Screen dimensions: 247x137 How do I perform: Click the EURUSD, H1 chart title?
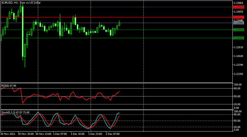pyautogui.click(x=21, y=3)
